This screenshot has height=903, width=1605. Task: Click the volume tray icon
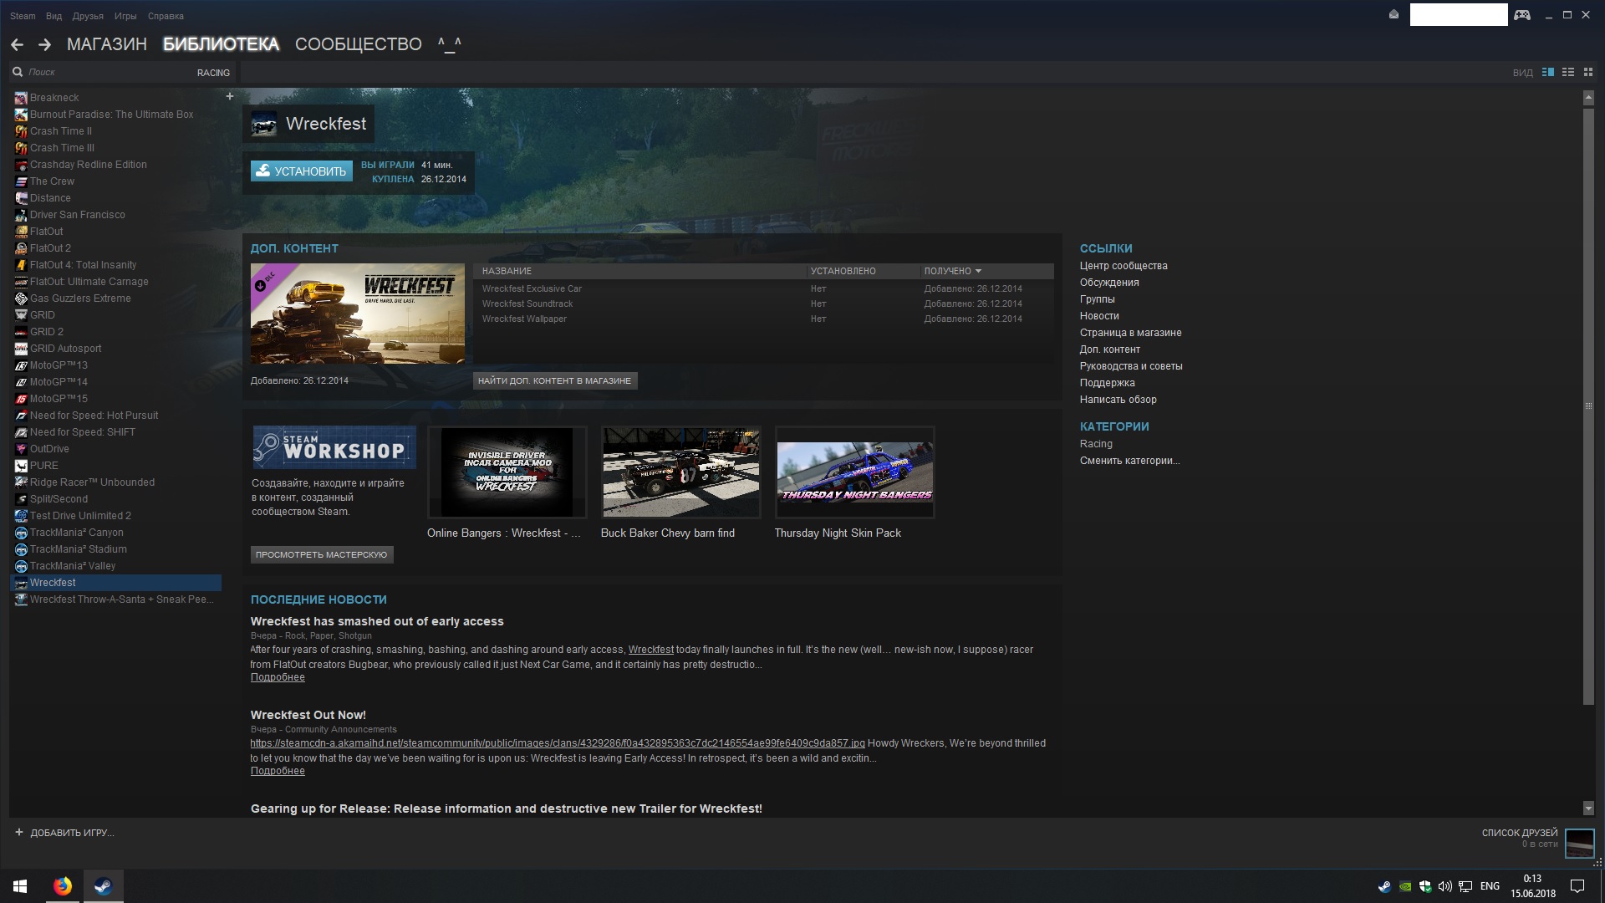pos(1444,886)
